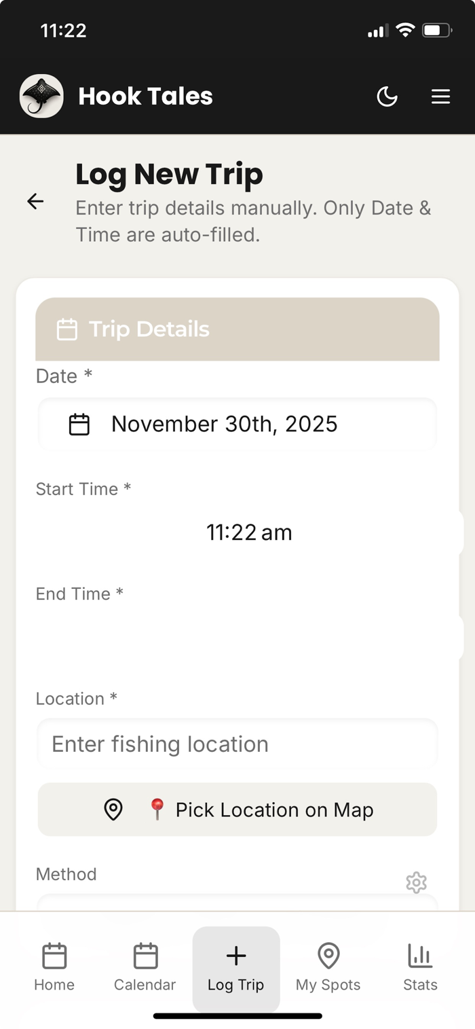Toggle dark mode with the moon icon

coord(387,96)
